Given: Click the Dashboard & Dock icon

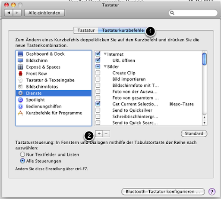Looking at the screenshot, I should (20, 54).
